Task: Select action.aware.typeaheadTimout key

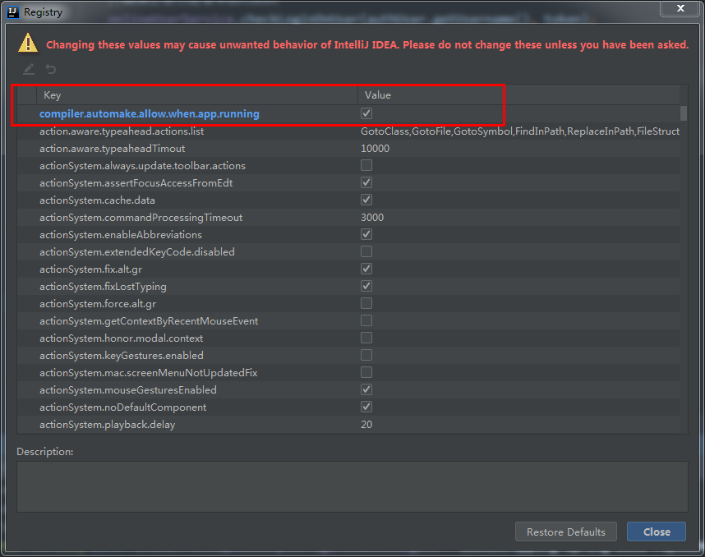Action: point(112,149)
